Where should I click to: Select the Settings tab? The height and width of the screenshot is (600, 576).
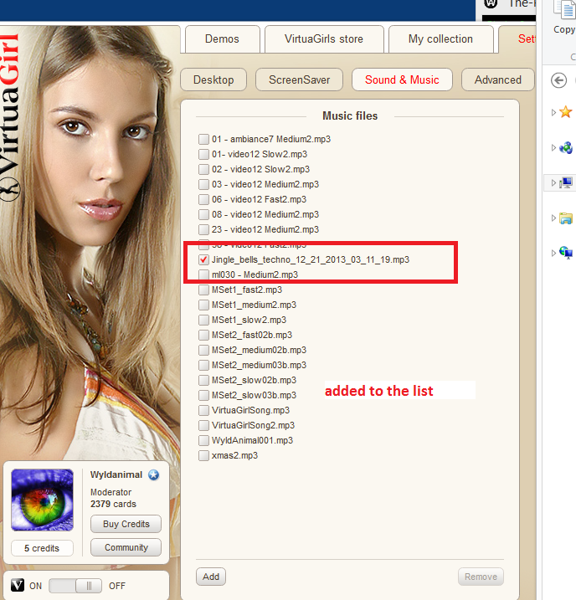[517, 39]
